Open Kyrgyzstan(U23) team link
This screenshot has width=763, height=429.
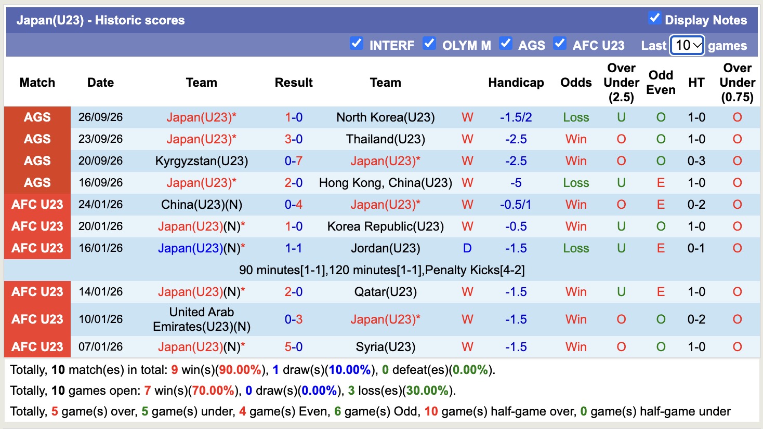click(202, 161)
